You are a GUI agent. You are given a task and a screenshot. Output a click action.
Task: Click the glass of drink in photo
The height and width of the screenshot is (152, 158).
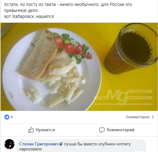click(x=131, y=48)
